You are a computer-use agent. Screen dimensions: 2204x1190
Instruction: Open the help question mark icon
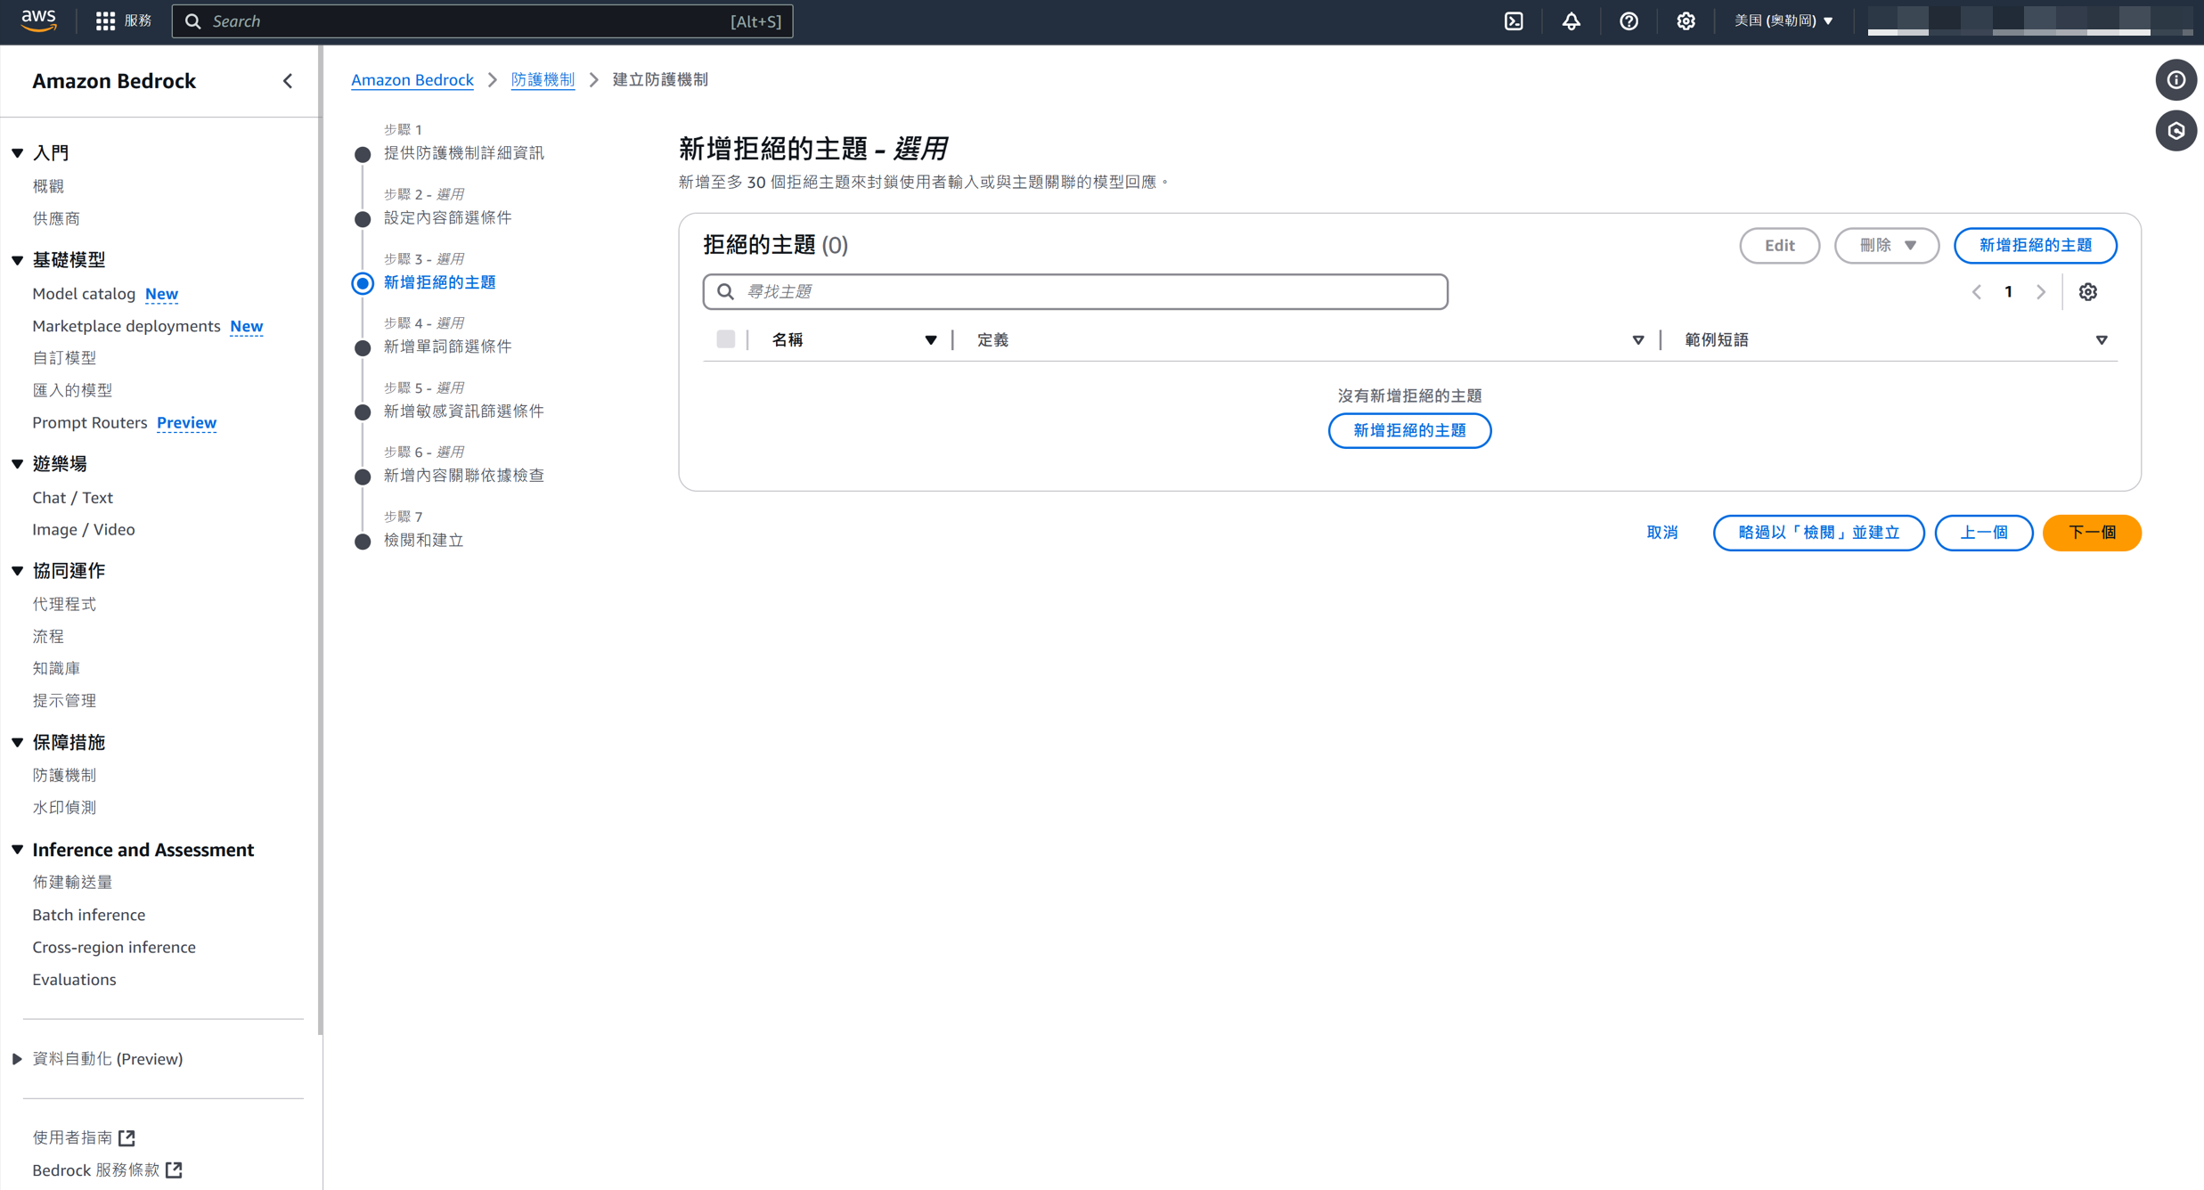(1629, 20)
